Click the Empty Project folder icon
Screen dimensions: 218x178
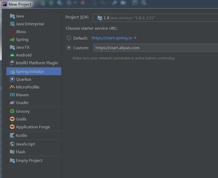[12, 161]
